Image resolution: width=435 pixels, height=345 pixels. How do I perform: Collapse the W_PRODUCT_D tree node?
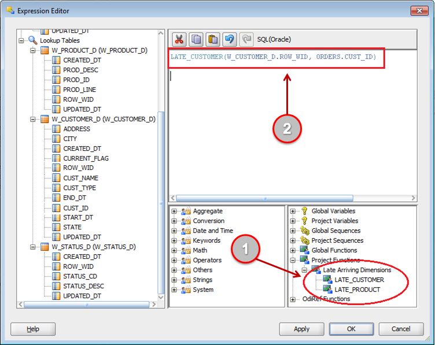(33, 50)
